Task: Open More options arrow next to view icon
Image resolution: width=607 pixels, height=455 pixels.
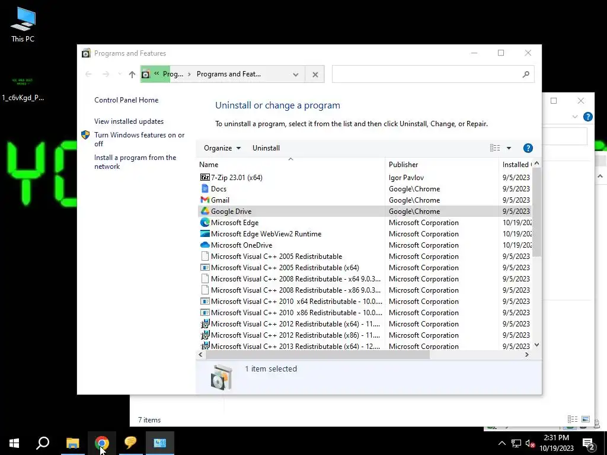Action: (509, 148)
